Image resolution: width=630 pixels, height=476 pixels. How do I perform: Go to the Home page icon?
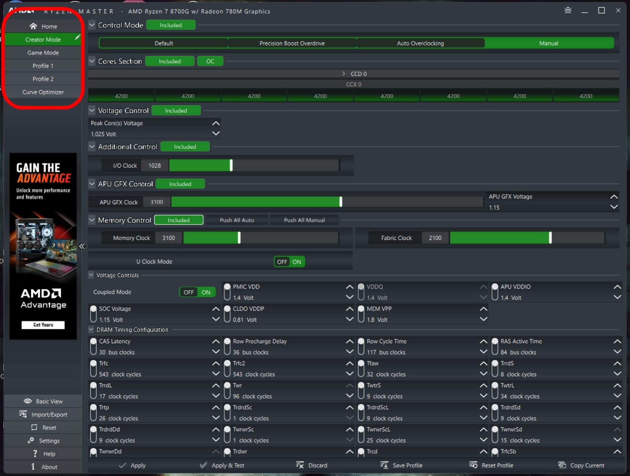pyautogui.click(x=33, y=26)
